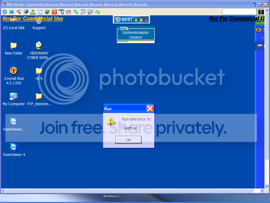
Task: Click the toolbar white text input field
Action: click(239, 12)
